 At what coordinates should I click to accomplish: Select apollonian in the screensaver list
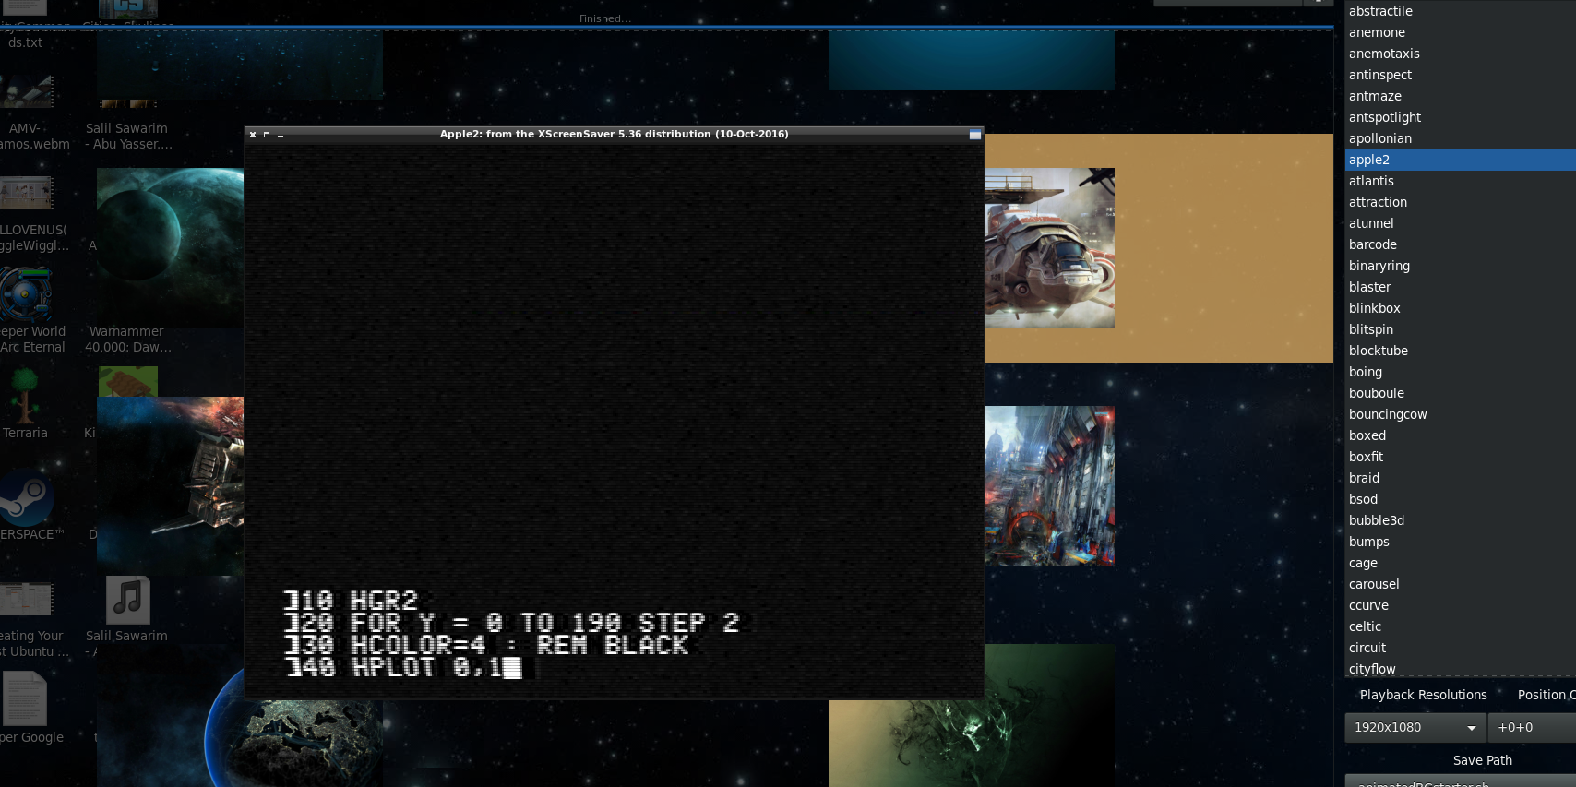[x=1460, y=138]
